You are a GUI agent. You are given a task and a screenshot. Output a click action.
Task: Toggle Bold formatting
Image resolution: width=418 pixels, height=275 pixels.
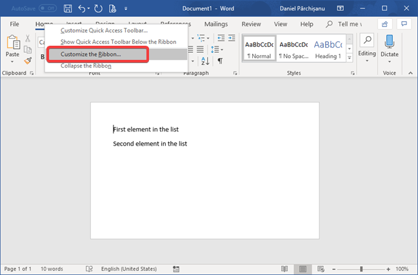pyautogui.click(x=42, y=57)
